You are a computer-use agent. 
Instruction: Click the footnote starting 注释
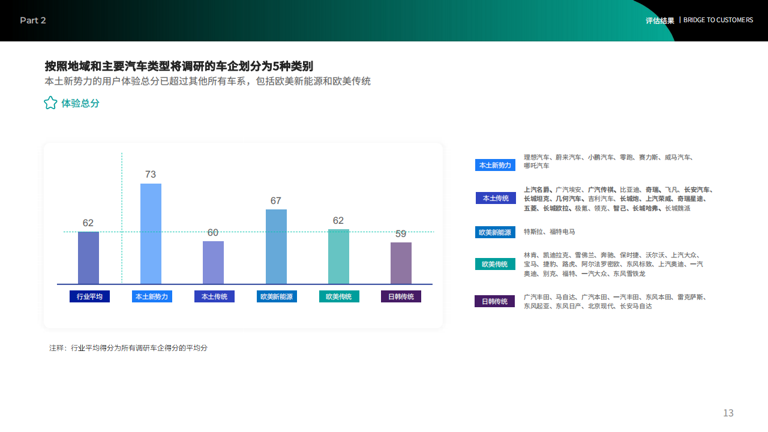pos(128,348)
